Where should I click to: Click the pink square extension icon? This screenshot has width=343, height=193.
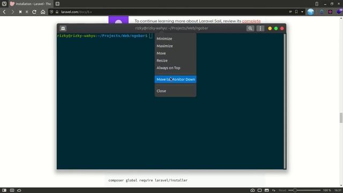[330, 12]
